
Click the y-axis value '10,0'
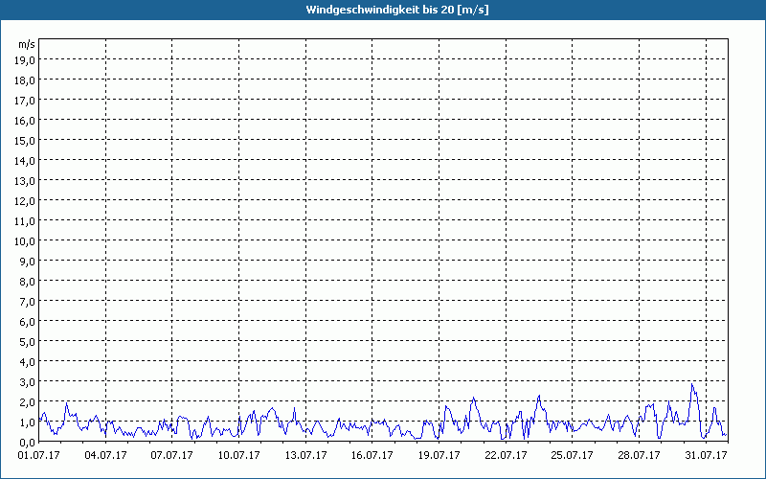tap(26, 241)
